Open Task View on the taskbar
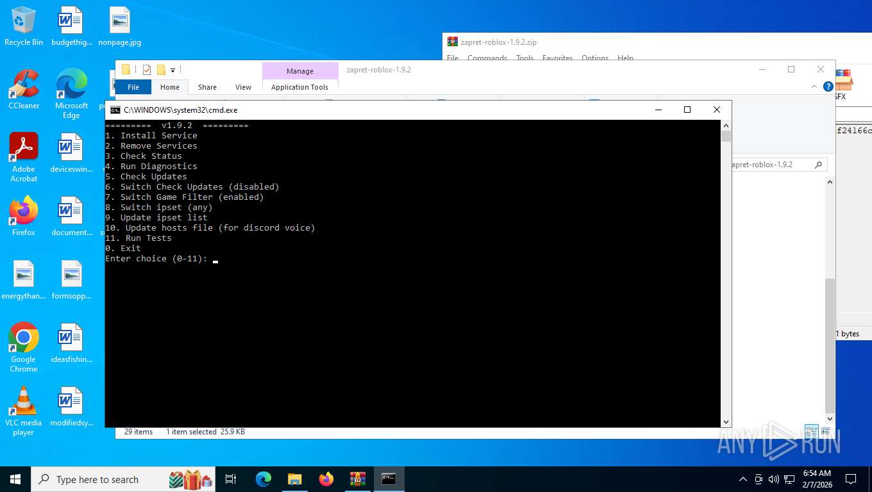The width and height of the screenshot is (872, 492). (x=231, y=479)
